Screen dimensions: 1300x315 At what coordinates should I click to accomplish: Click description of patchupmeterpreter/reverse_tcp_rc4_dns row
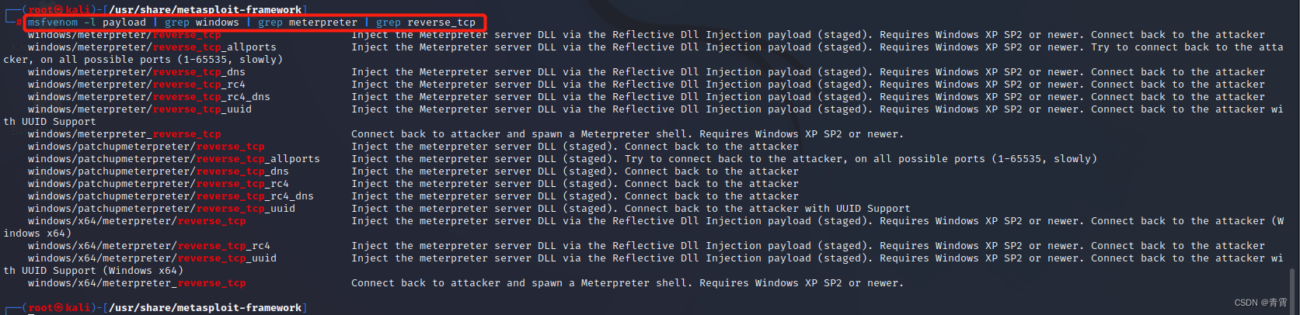[x=575, y=196]
